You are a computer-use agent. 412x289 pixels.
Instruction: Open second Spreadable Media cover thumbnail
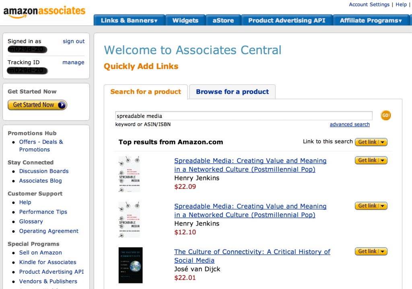tap(129, 220)
